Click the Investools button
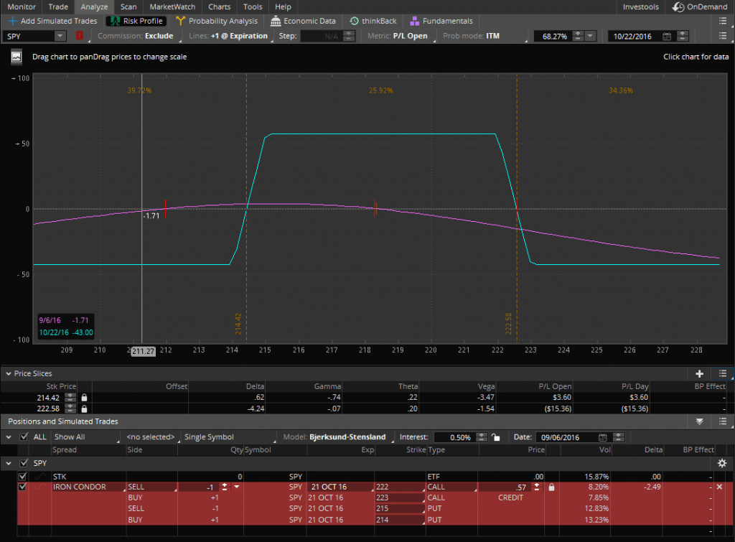 coord(640,6)
